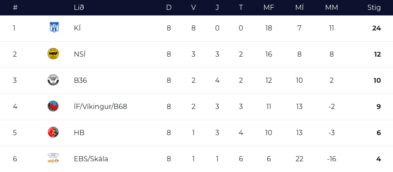This screenshot has width=393, height=172.
Task: Click the # rank column header
Action: point(15,8)
